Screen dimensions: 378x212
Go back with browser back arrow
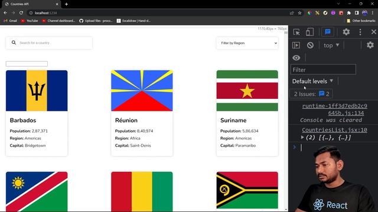pyautogui.click(x=5, y=13)
